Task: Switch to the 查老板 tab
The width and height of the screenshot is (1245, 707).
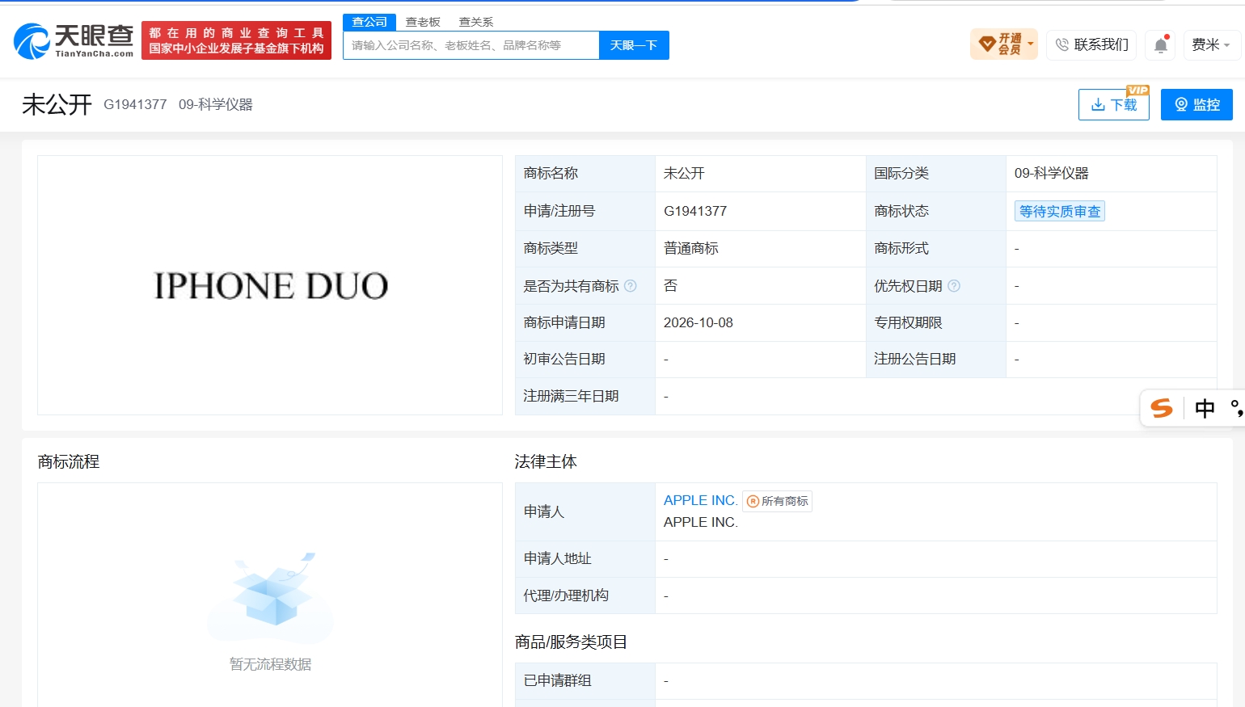Action: [x=423, y=22]
